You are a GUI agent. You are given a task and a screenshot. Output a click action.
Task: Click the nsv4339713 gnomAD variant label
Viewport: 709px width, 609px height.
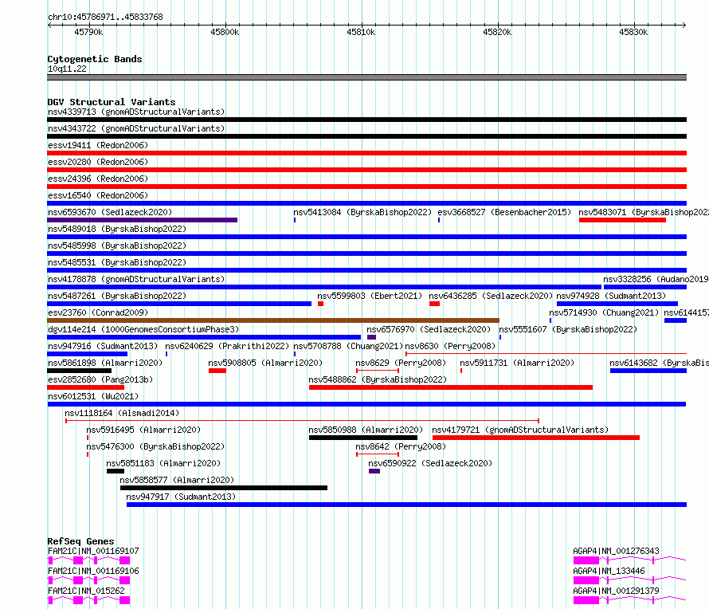136,112
